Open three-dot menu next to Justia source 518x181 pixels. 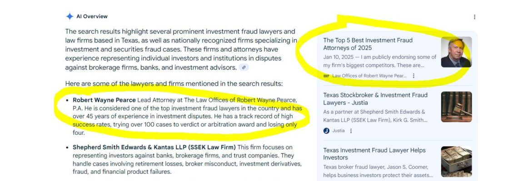point(351,131)
